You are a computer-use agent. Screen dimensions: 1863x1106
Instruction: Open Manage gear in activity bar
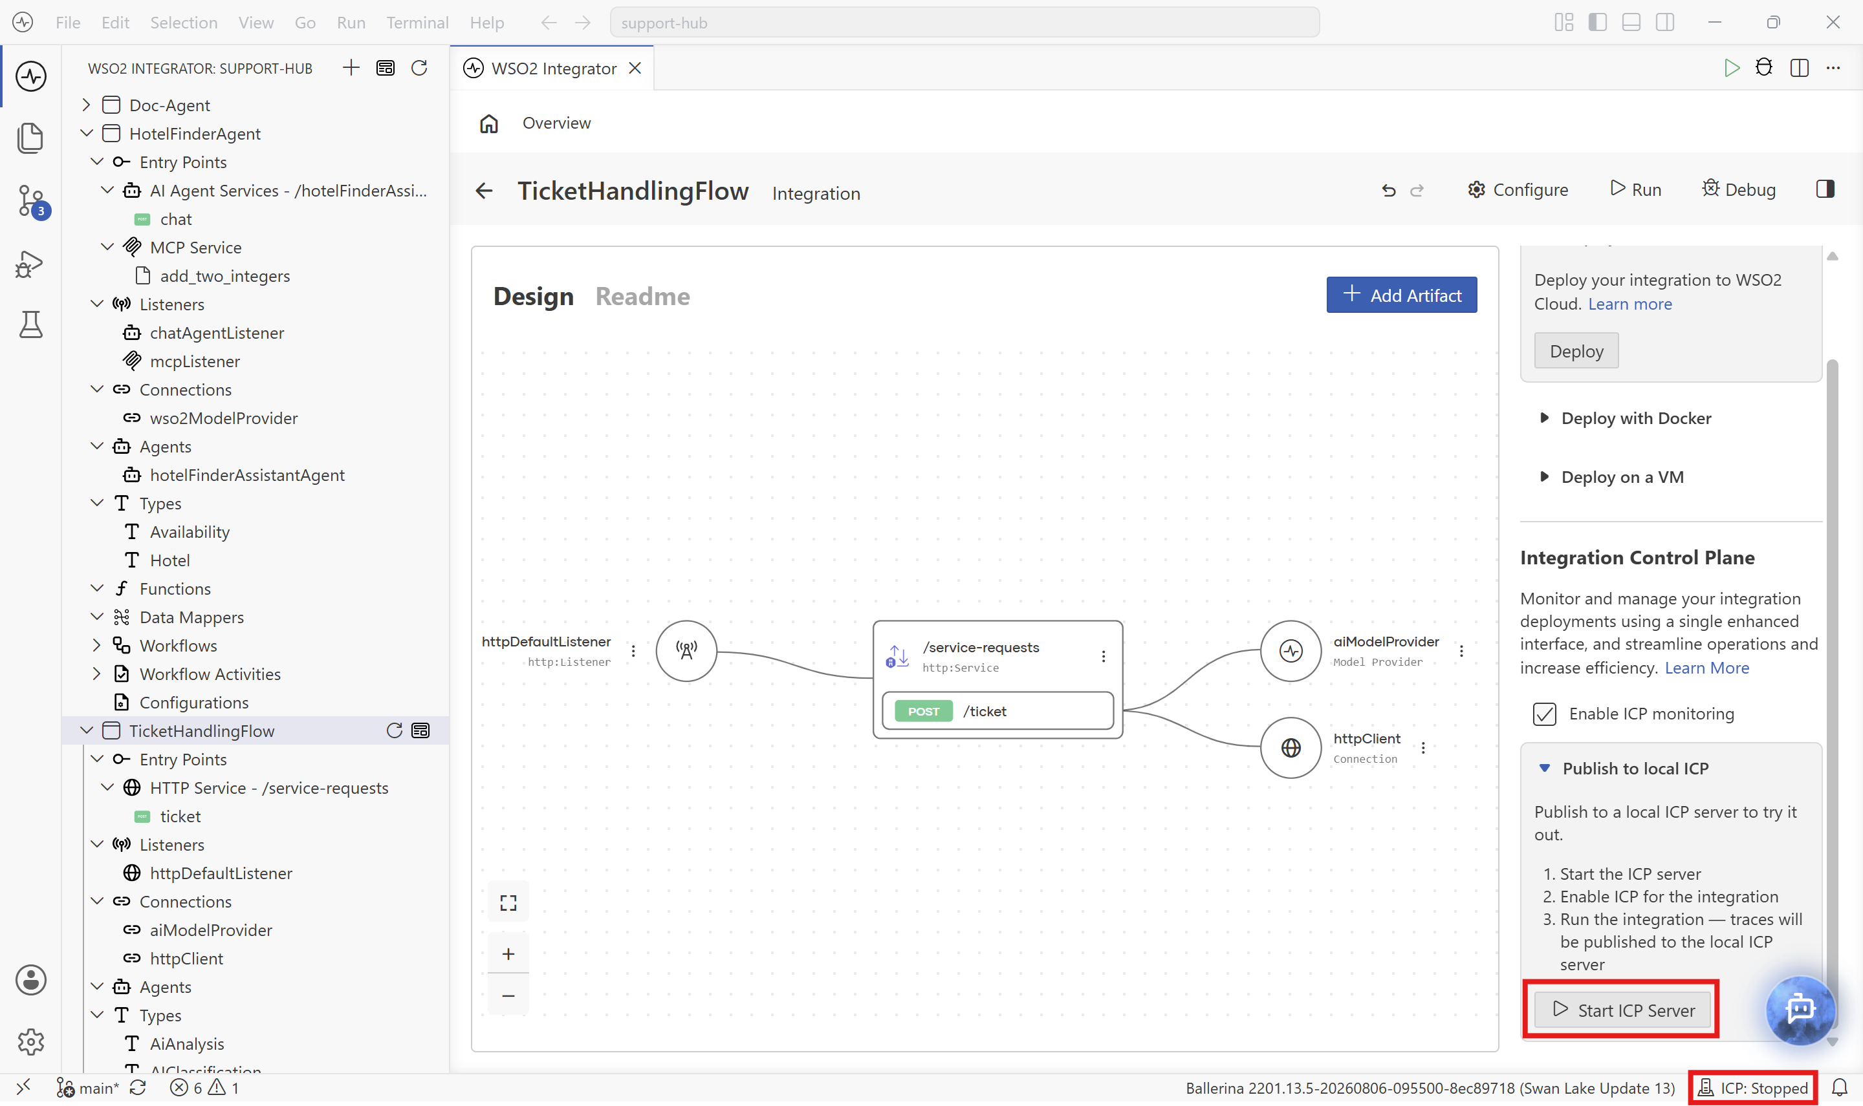(30, 1042)
